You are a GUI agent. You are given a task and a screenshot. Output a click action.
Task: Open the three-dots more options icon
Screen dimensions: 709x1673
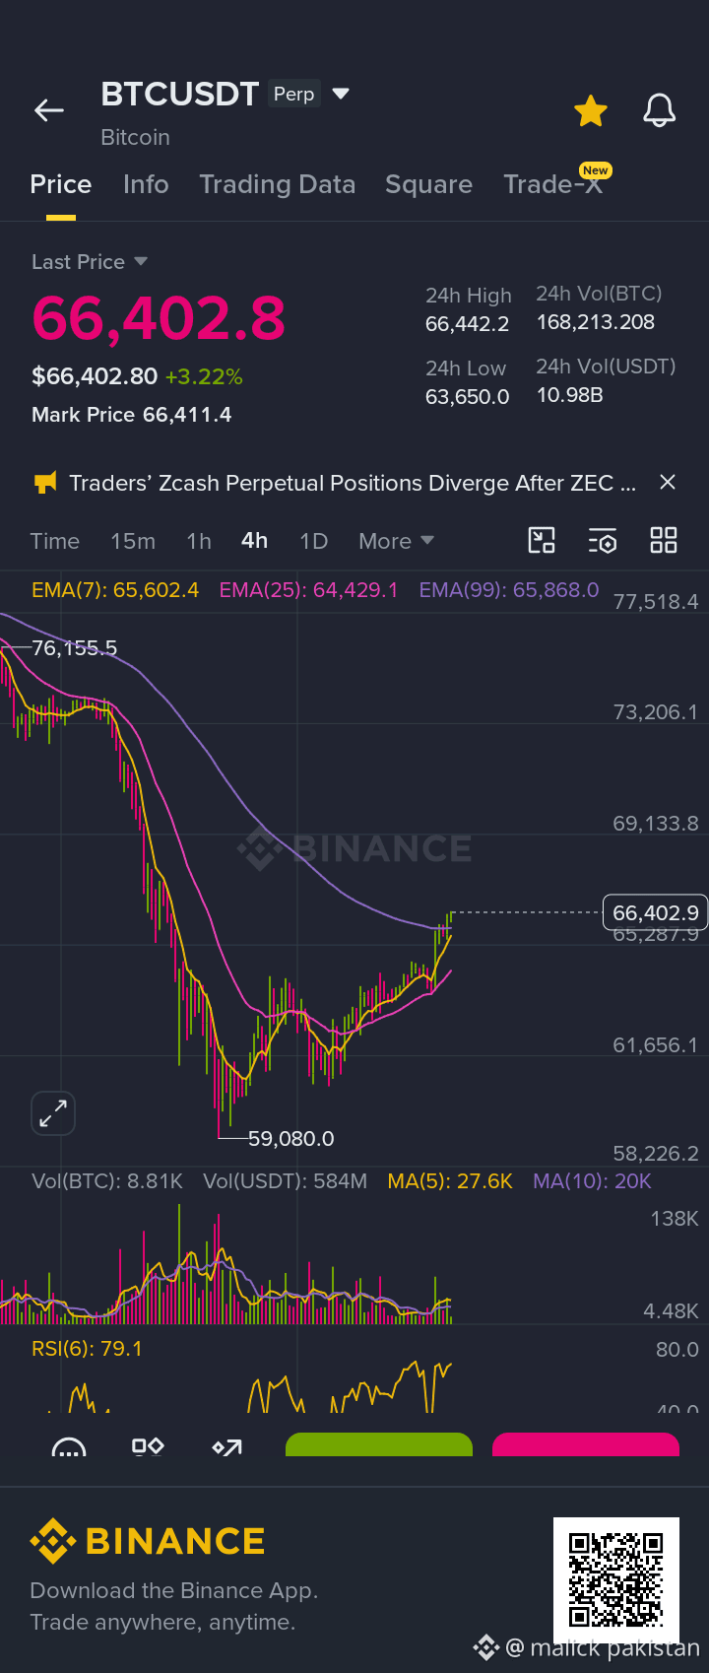pyautogui.click(x=69, y=1447)
